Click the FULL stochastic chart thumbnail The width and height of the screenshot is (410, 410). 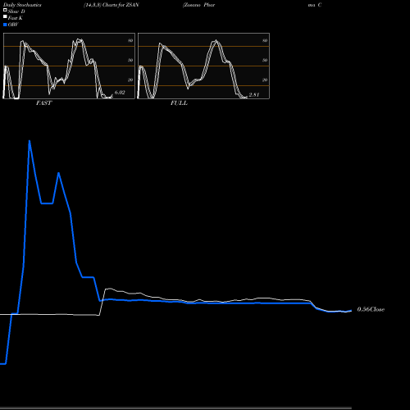coord(203,66)
